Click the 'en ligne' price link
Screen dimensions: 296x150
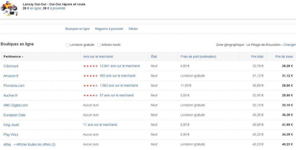point(36,8)
